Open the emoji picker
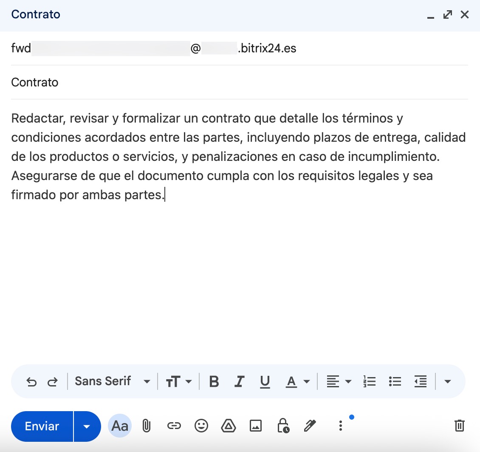480x452 pixels. [x=201, y=426]
